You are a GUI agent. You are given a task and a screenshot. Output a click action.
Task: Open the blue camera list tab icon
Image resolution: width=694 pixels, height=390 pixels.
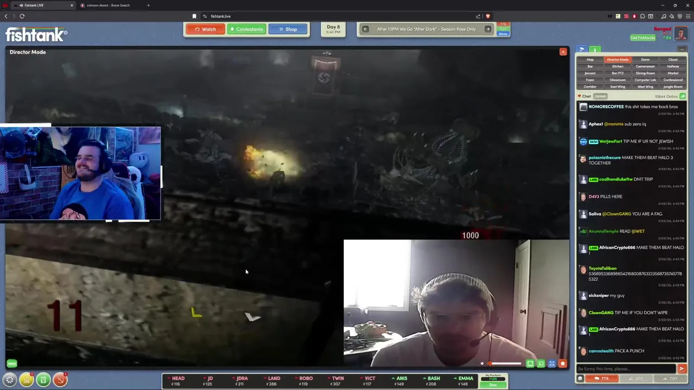(582, 49)
